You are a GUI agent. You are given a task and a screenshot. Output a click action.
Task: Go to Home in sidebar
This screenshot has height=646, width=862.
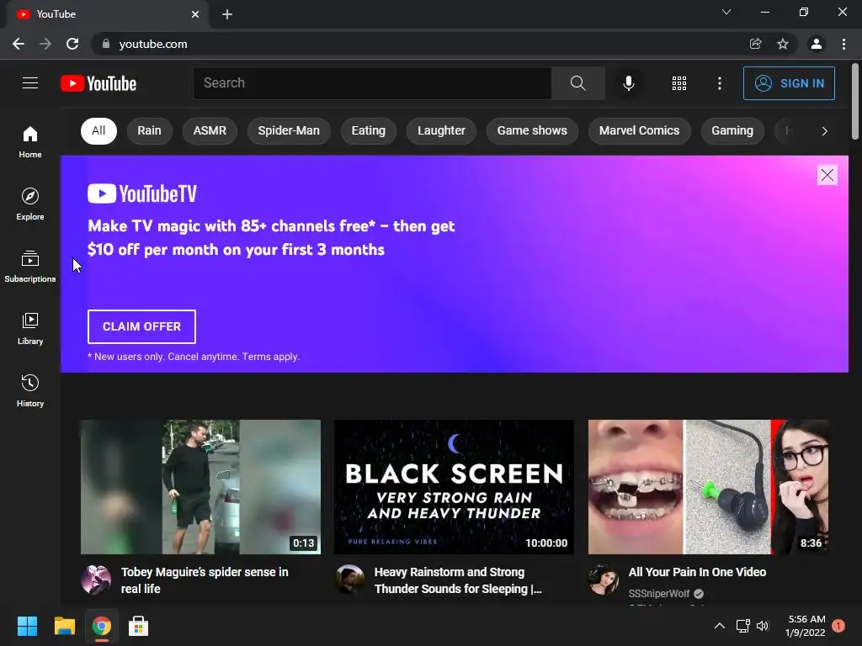pyautogui.click(x=30, y=141)
